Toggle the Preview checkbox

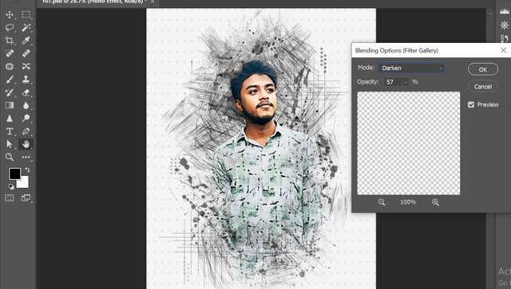coord(471,104)
